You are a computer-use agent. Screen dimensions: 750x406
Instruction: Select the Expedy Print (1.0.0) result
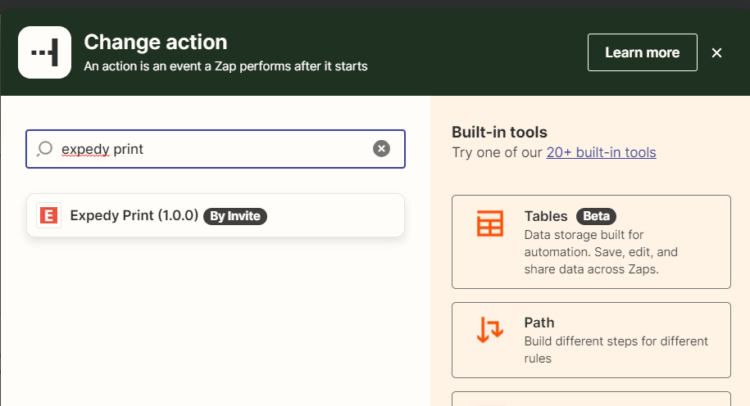coord(216,215)
